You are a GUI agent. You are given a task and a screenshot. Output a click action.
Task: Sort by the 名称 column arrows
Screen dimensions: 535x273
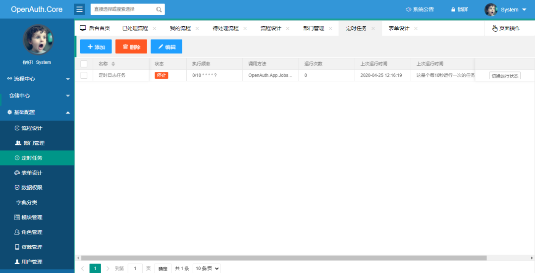pos(113,64)
